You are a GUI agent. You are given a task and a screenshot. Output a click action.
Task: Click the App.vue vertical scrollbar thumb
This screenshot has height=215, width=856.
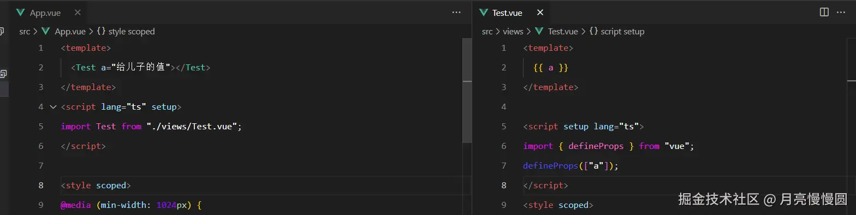click(x=467, y=90)
